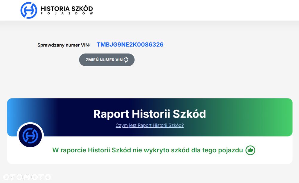This screenshot has width=299, height=183.
Task: Click the refresh arrows icon in VIN button
Action: coord(126,60)
